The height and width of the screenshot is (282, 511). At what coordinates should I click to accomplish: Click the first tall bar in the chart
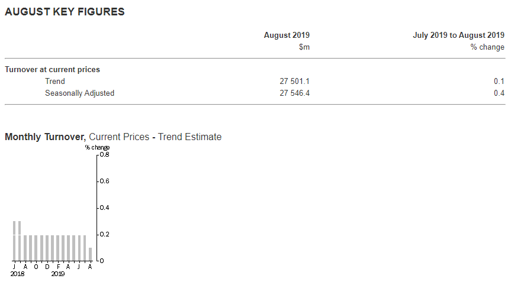[14, 241]
